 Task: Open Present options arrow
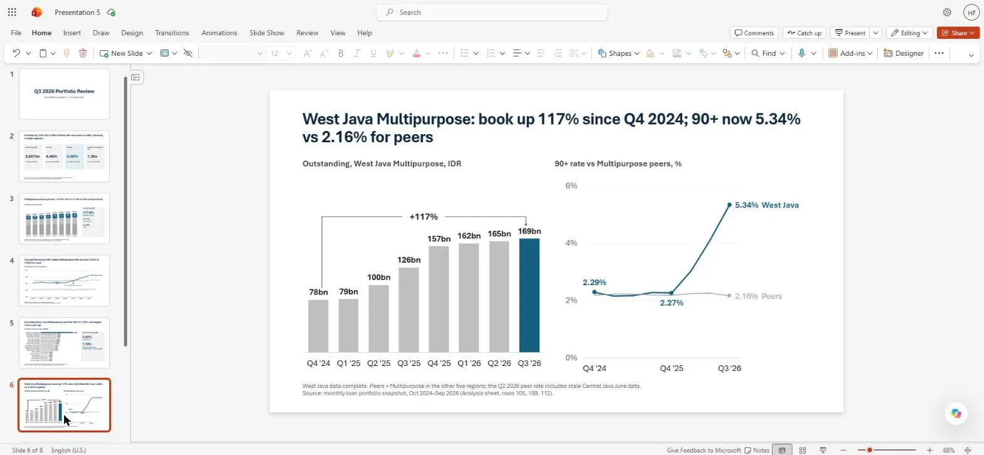pos(875,33)
